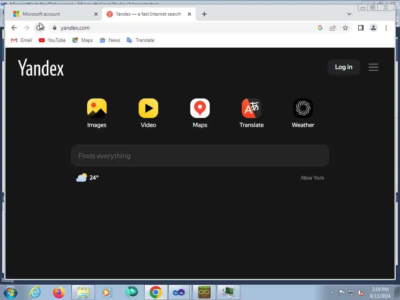Go back with browser back arrow

coord(14,28)
